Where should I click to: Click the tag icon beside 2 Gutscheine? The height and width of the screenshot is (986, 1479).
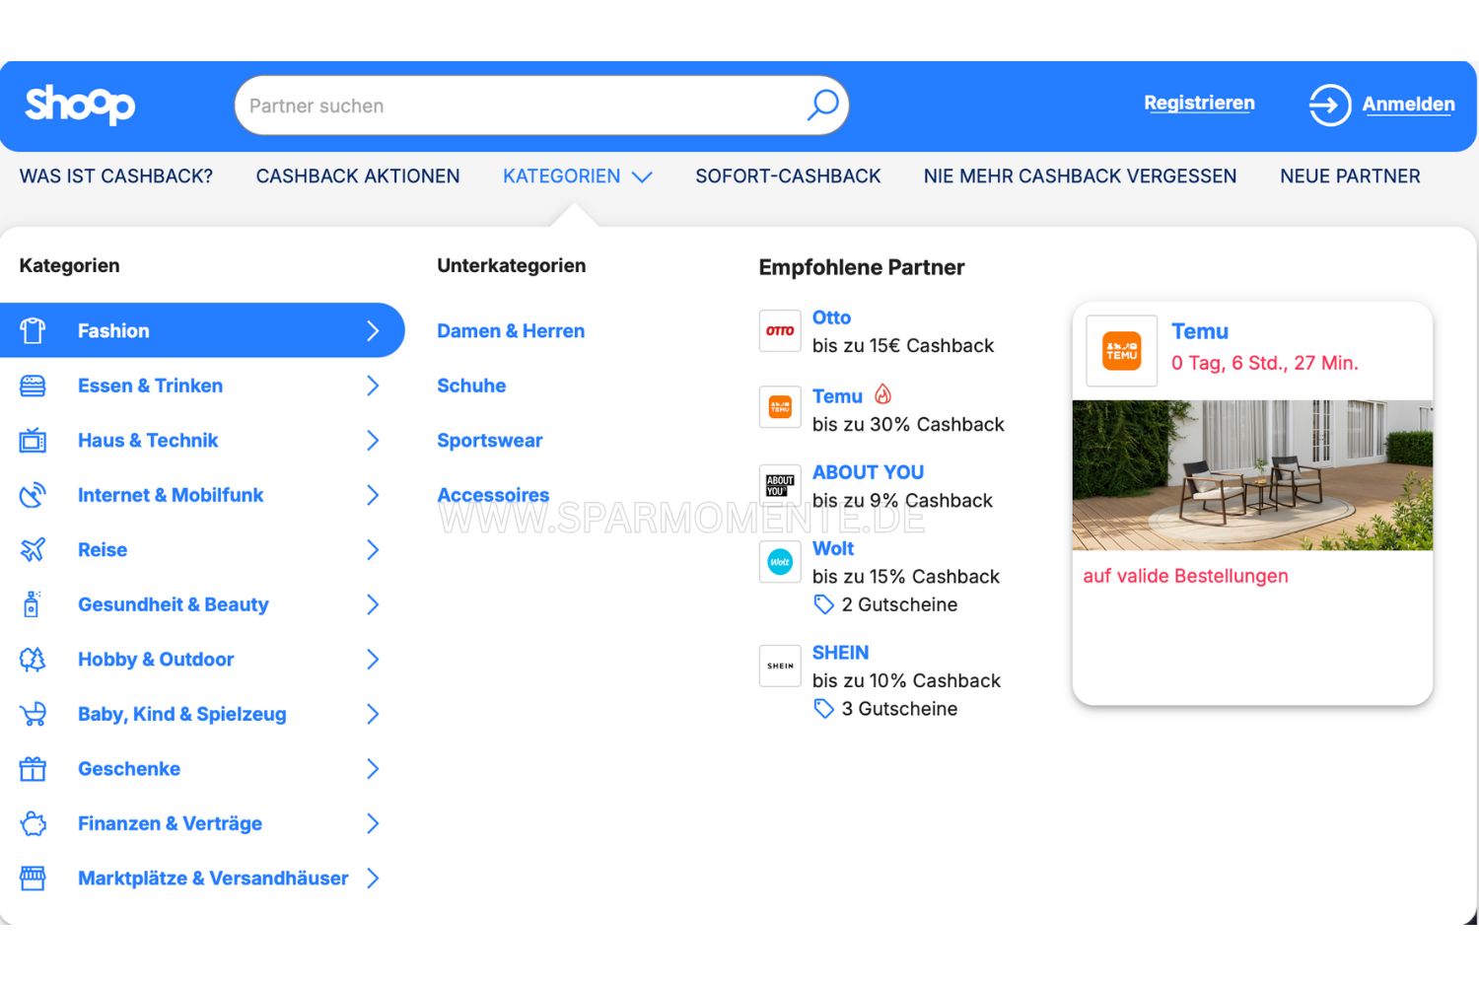(823, 604)
